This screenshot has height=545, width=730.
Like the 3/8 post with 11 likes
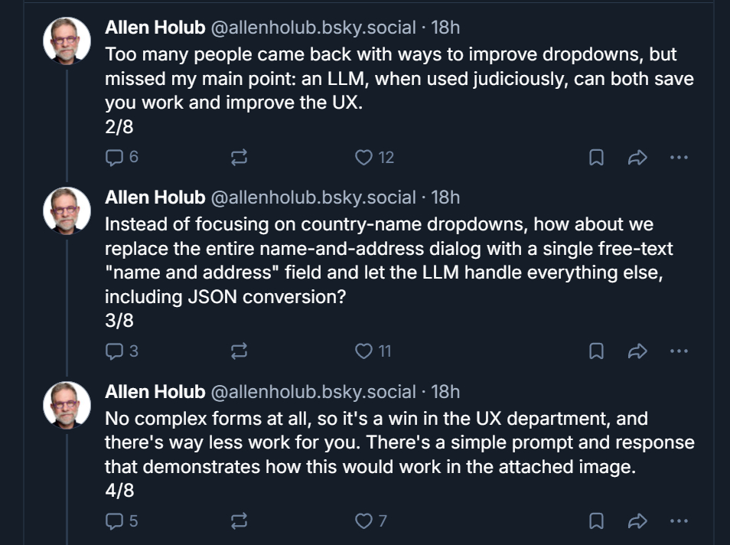[x=364, y=351]
